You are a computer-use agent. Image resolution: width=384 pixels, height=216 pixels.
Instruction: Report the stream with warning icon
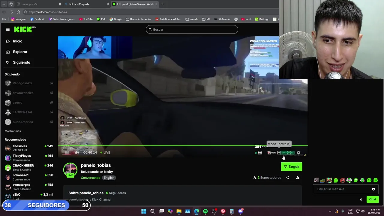pos(298,178)
